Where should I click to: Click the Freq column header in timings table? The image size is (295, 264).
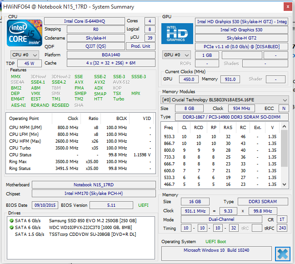click(x=168, y=128)
